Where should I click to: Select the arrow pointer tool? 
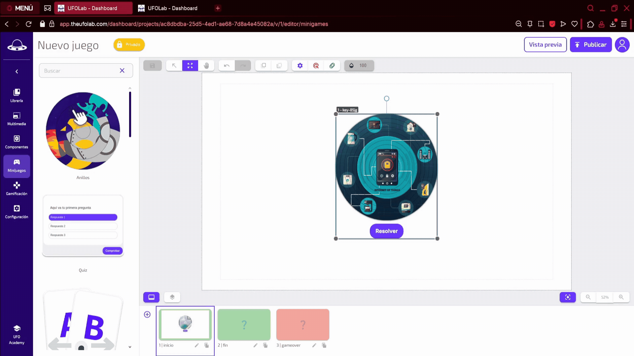tap(174, 66)
